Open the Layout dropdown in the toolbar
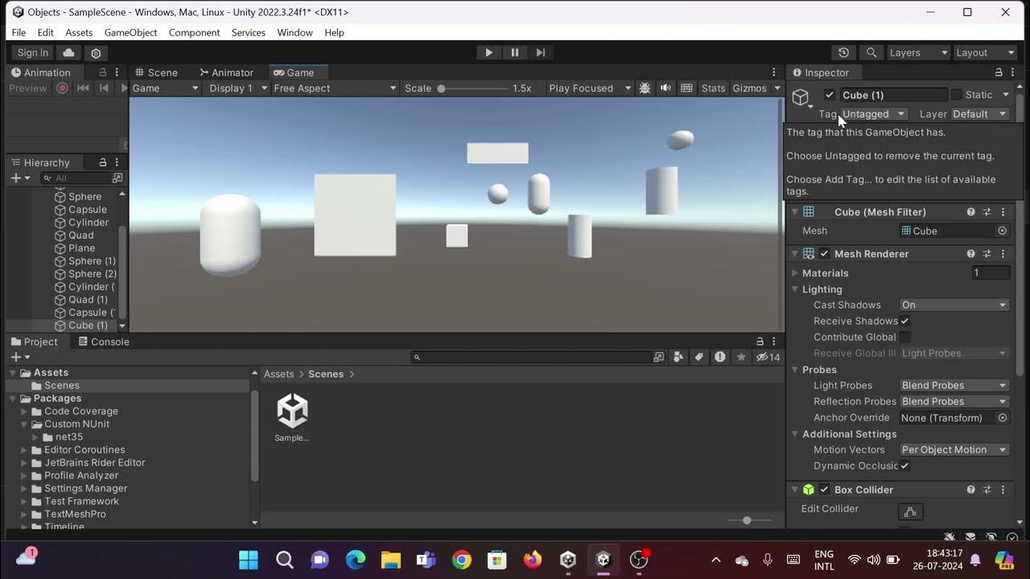Viewport: 1030px width, 579px height. point(985,52)
